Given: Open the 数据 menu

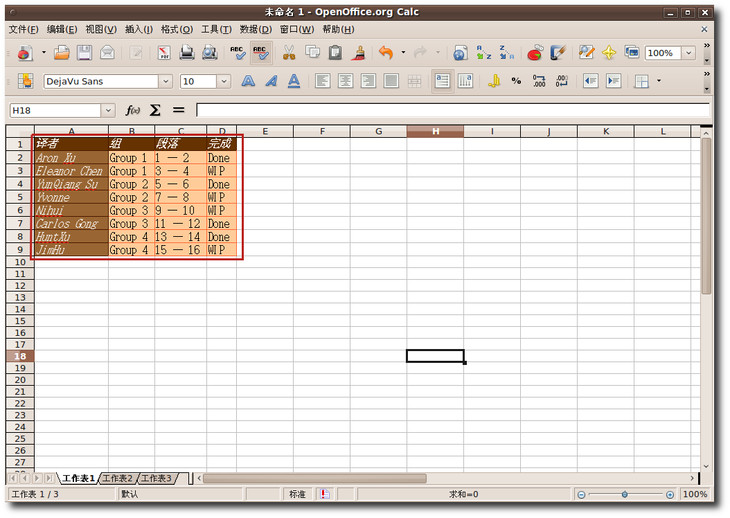Looking at the screenshot, I should [256, 29].
